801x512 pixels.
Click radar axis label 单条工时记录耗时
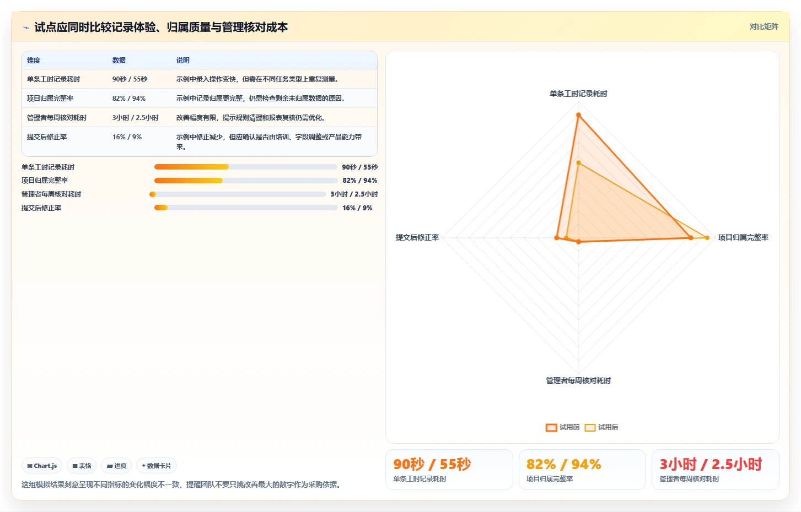click(x=578, y=94)
